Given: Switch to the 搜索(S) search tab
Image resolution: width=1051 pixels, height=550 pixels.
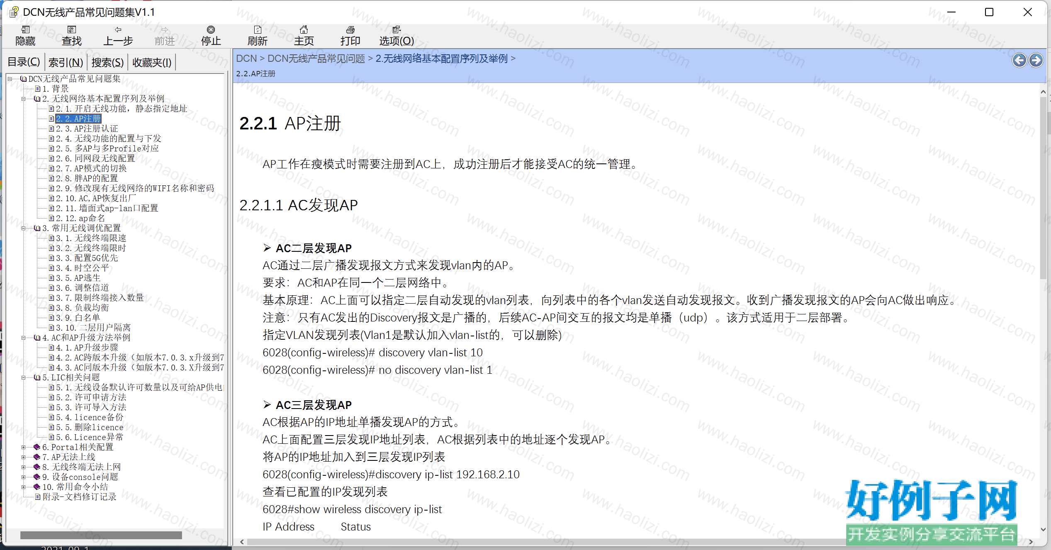Looking at the screenshot, I should tap(108, 62).
